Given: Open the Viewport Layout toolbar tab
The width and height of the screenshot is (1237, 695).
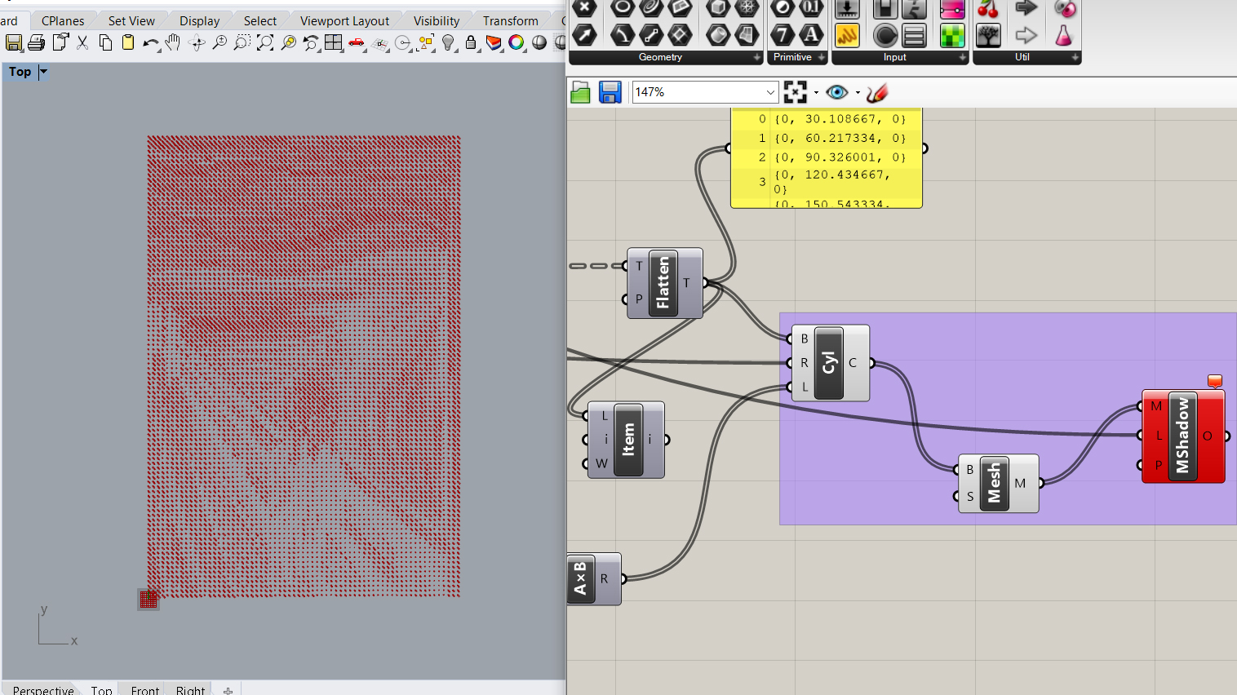Looking at the screenshot, I should (344, 20).
